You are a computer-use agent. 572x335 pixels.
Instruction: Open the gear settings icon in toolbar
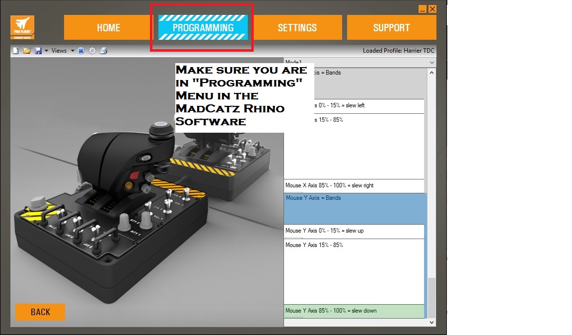pyautogui.click(x=92, y=51)
